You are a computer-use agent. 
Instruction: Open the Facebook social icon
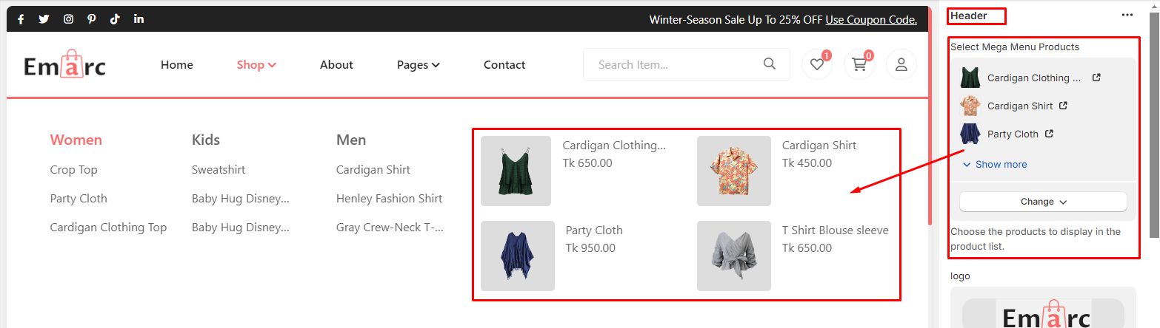(21, 20)
